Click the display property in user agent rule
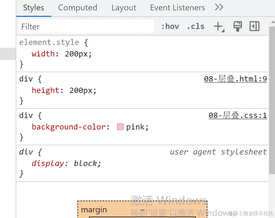The height and width of the screenshot is (218, 275). point(48,163)
